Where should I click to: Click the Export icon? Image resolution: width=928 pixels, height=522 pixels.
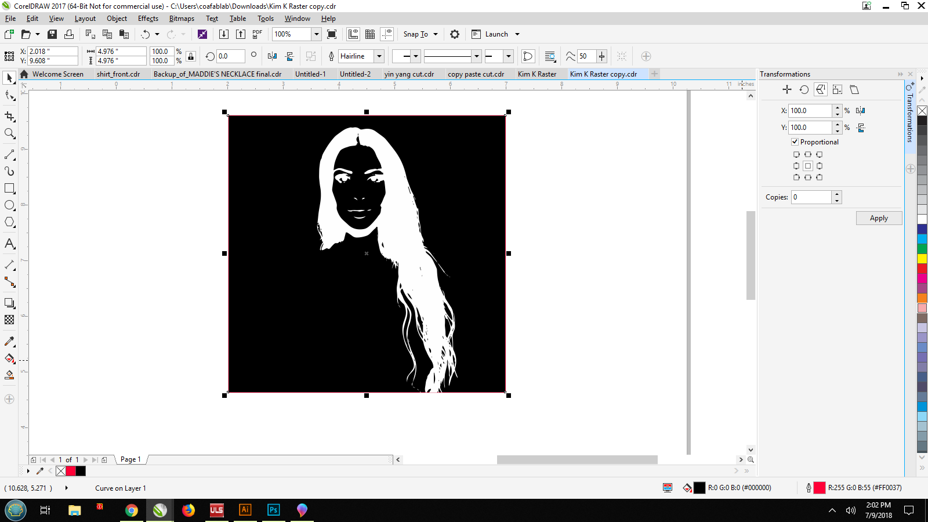click(x=240, y=34)
